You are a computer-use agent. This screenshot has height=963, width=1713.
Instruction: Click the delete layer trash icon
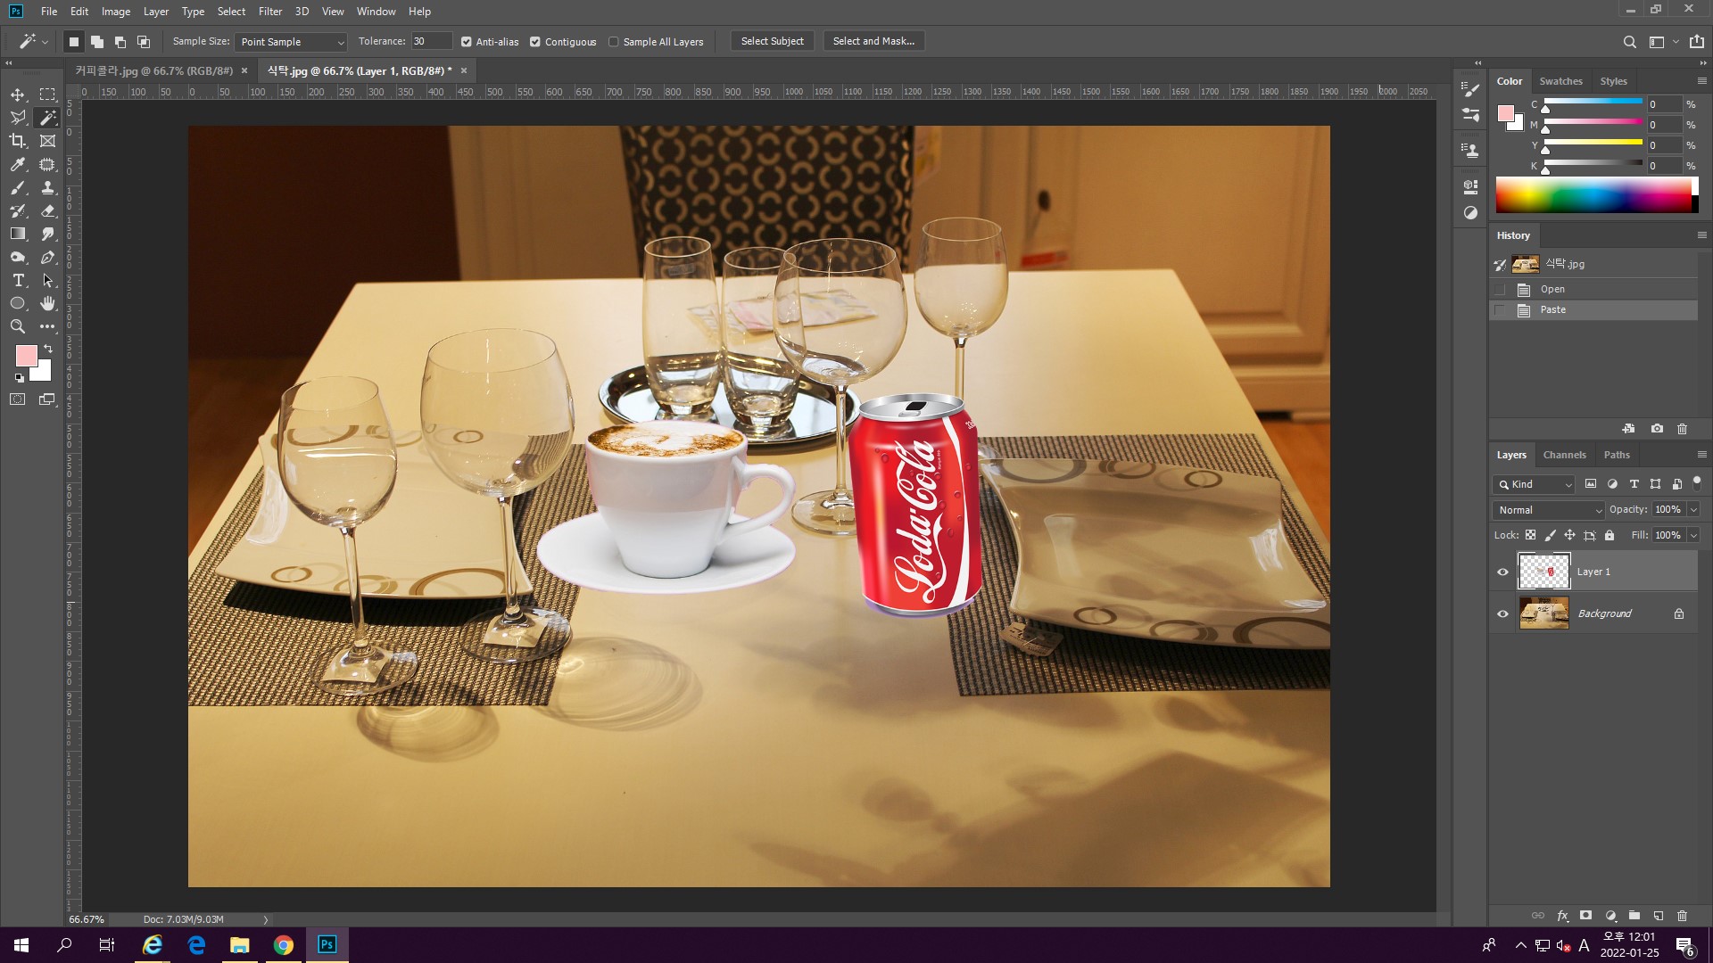1682,916
